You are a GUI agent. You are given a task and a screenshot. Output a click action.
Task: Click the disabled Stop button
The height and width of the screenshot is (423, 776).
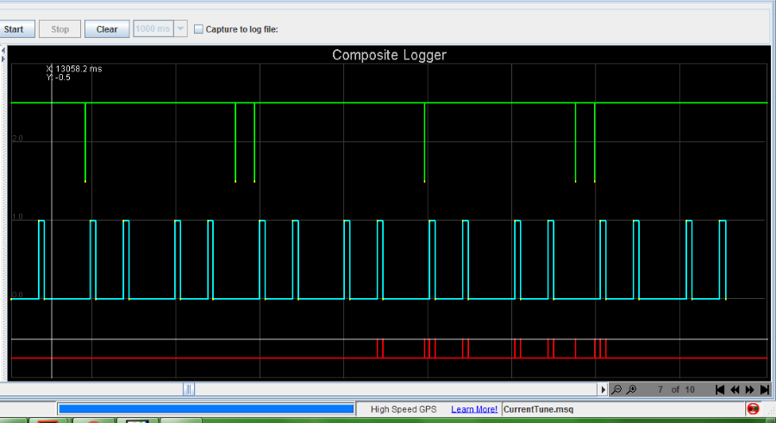(x=59, y=29)
